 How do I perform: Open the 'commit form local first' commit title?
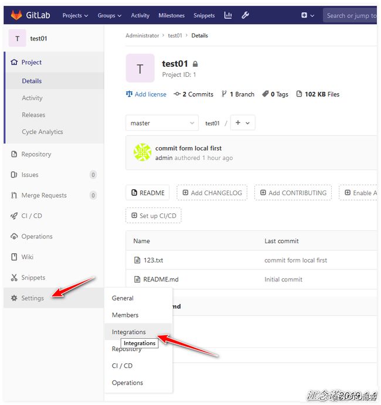tap(188, 148)
